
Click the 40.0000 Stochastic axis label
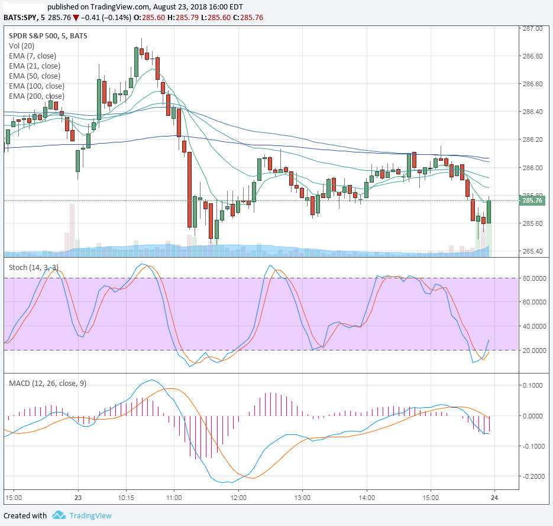pos(535,326)
